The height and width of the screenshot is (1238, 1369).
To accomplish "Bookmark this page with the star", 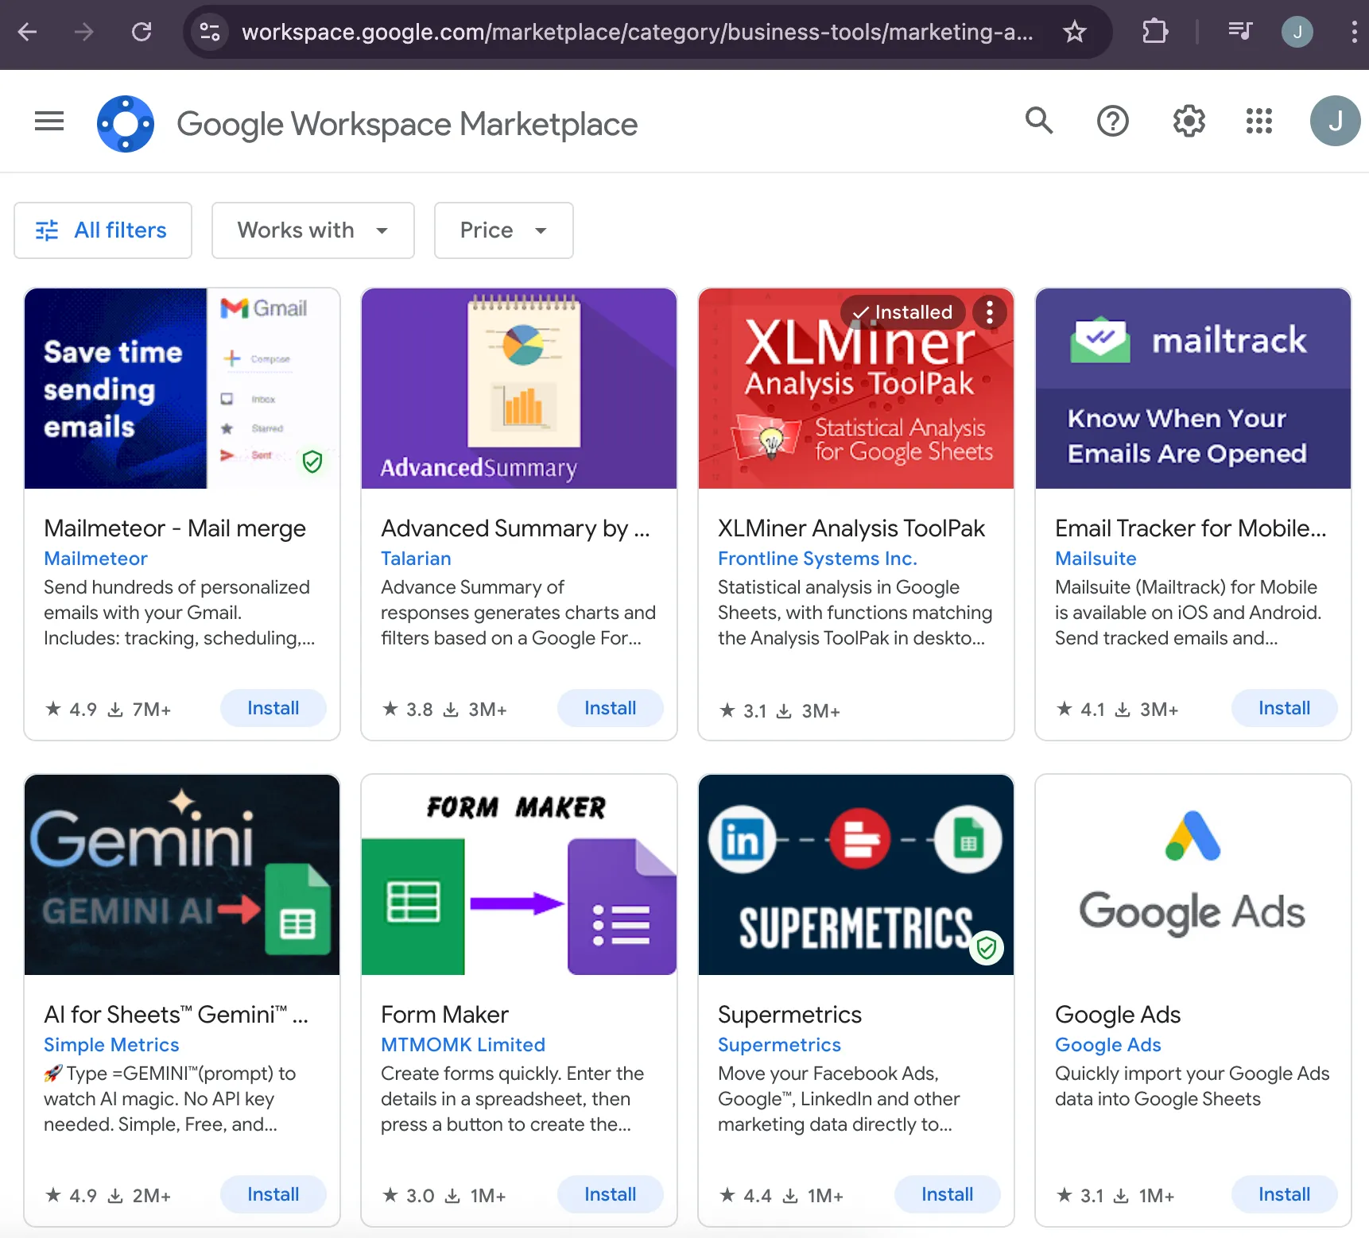I will (1075, 32).
